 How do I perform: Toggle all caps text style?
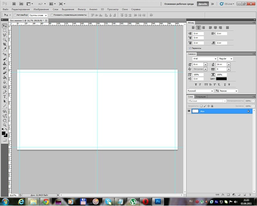pos(206,84)
